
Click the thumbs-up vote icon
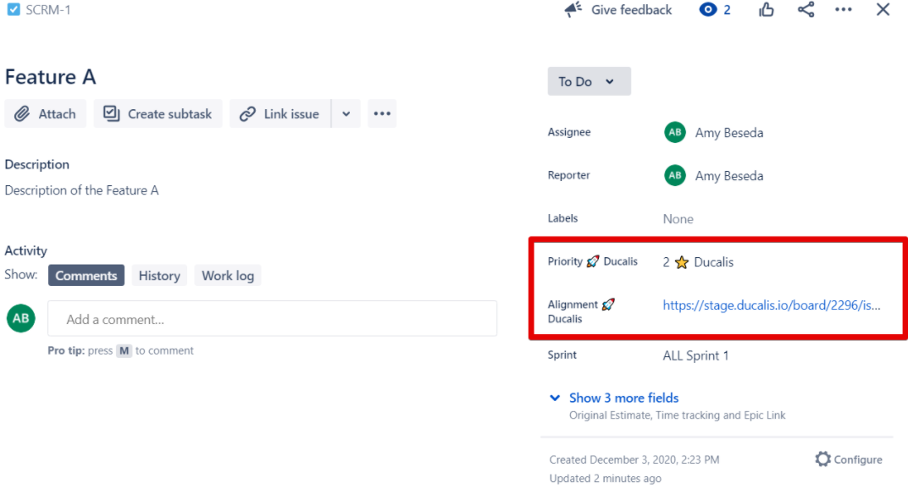coord(767,10)
